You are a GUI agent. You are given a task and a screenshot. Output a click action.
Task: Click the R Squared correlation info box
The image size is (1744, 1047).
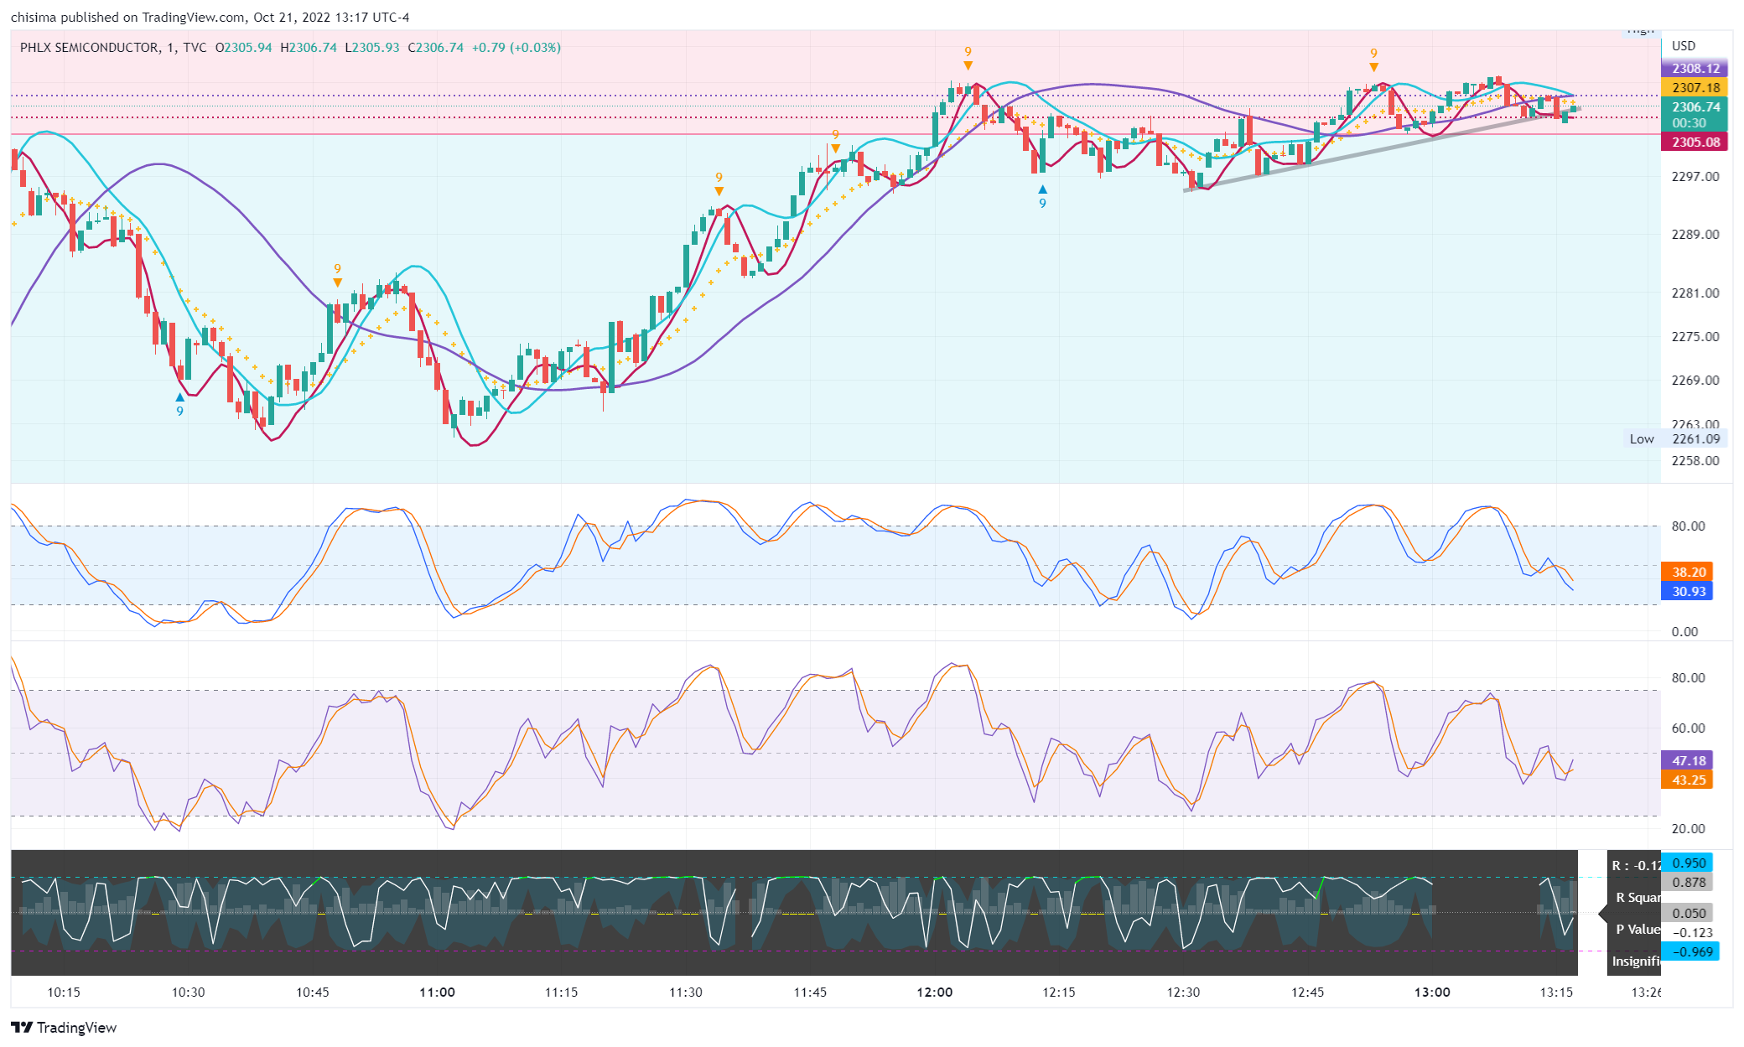coord(1636,898)
